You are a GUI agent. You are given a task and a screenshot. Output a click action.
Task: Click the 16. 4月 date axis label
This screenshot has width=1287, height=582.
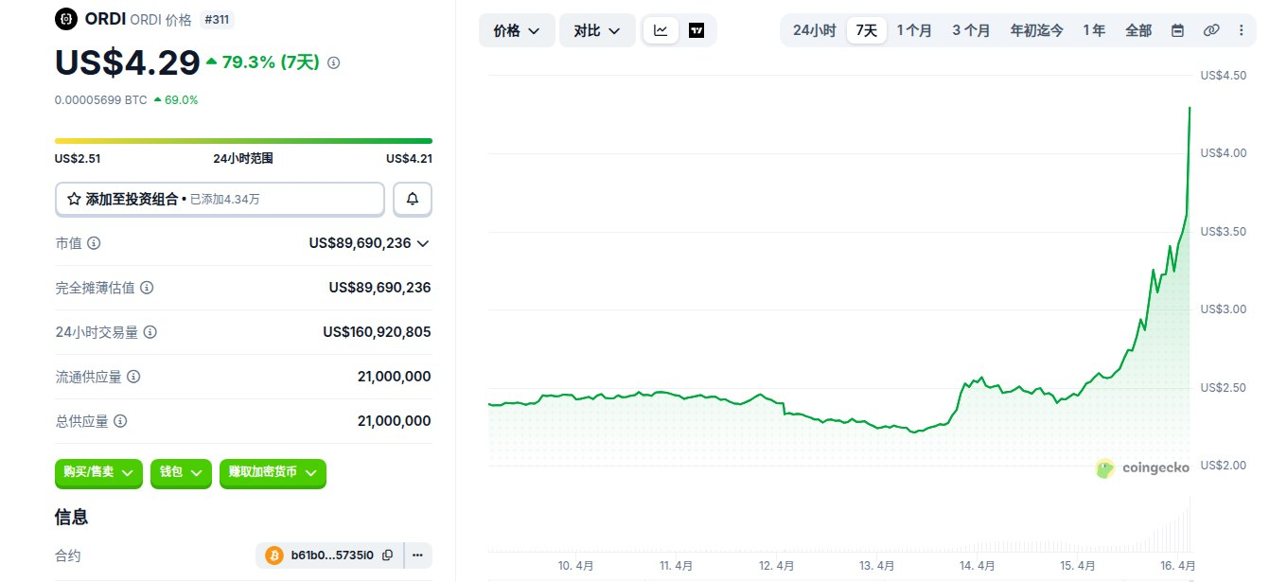point(1178,565)
